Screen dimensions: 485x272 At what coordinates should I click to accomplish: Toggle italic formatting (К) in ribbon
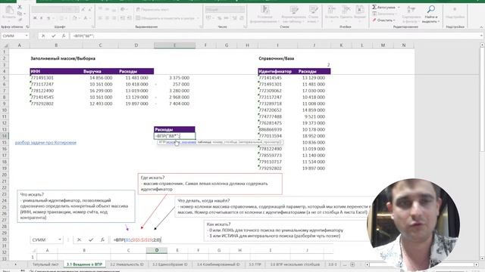(x=42, y=18)
